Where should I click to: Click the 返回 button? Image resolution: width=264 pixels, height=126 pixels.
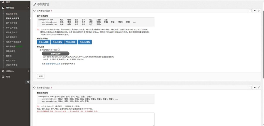41,76
